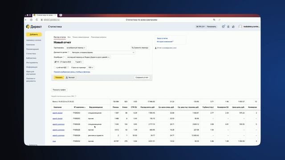Open Инструменты in the left sidebar
Screen dimensions: 285x160
[x=32, y=63]
